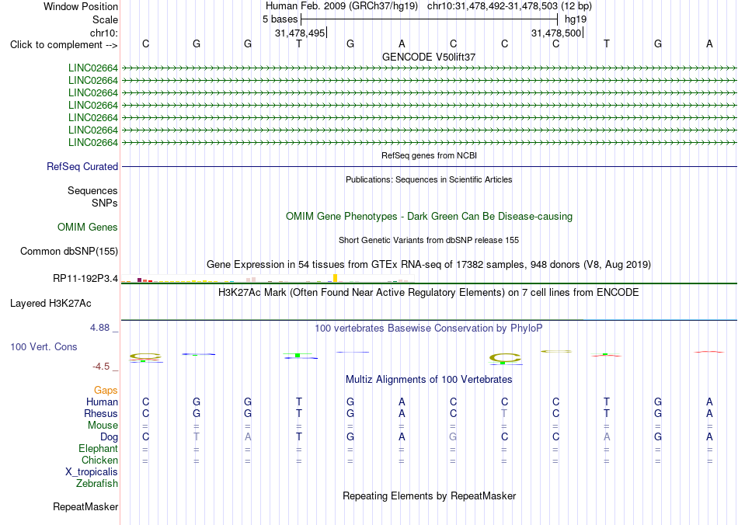Click the tall yellow bar in GTEx chart
This screenshot has height=525, width=738.
click(x=335, y=278)
